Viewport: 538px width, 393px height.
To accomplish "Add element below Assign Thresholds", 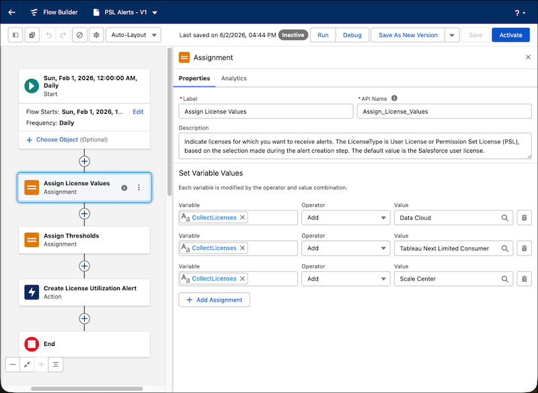I will click(x=85, y=266).
